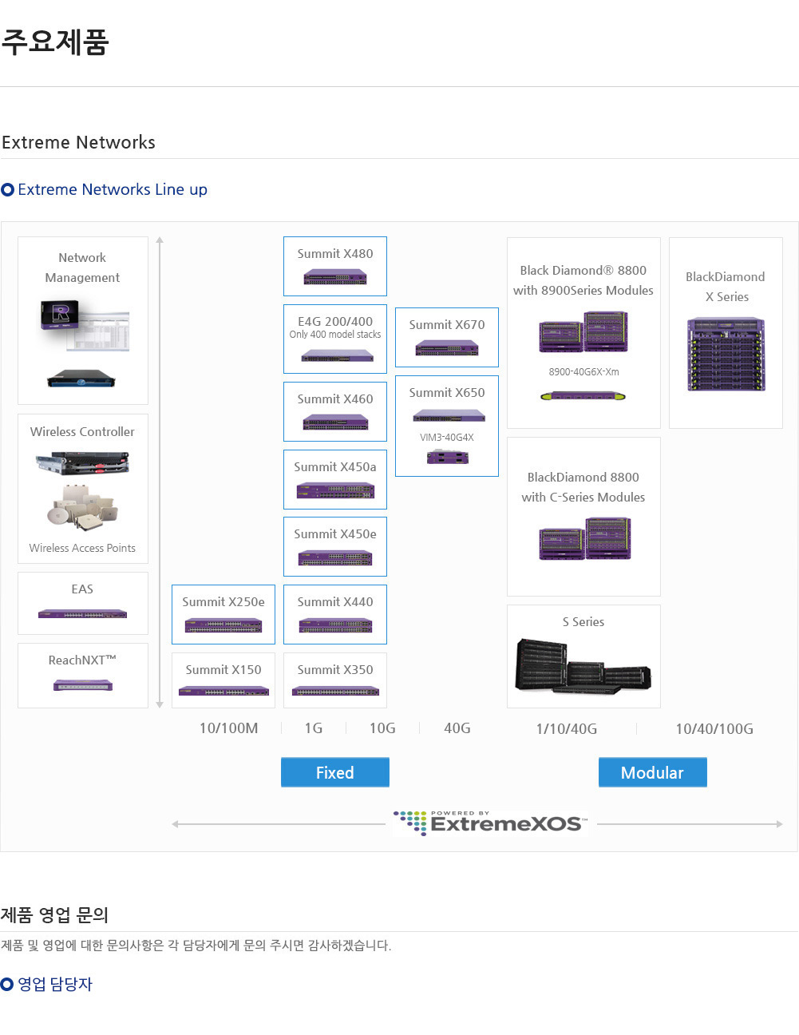The width and height of the screenshot is (799, 1035).
Task: Click the 영업 담당자 heading
Action: (55, 984)
